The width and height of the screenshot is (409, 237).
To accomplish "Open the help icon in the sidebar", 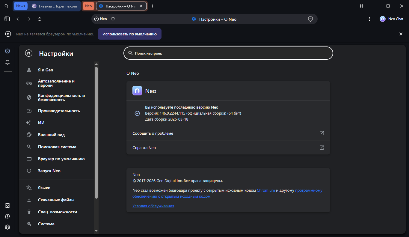I will tap(7, 216).
